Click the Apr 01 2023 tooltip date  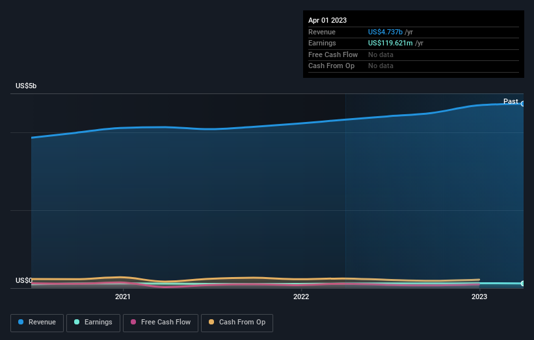pos(327,20)
